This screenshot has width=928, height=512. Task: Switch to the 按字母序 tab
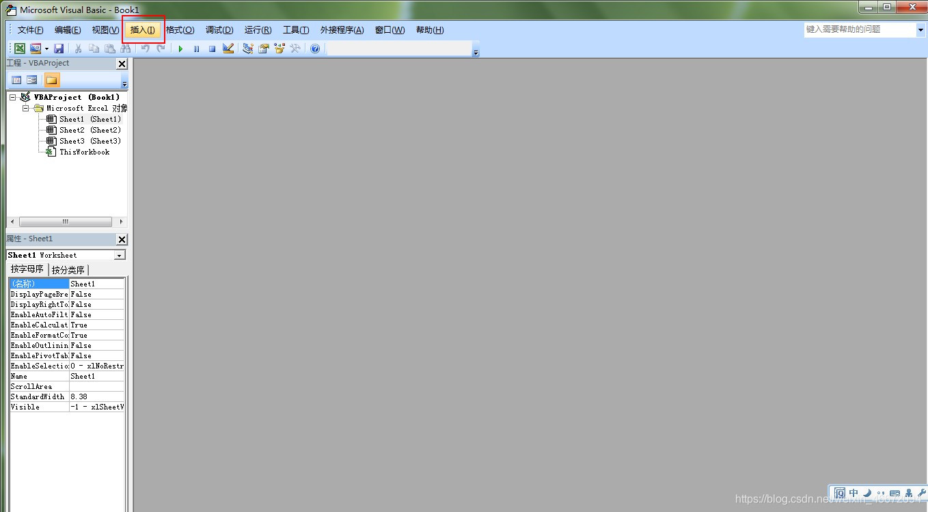[x=27, y=269]
